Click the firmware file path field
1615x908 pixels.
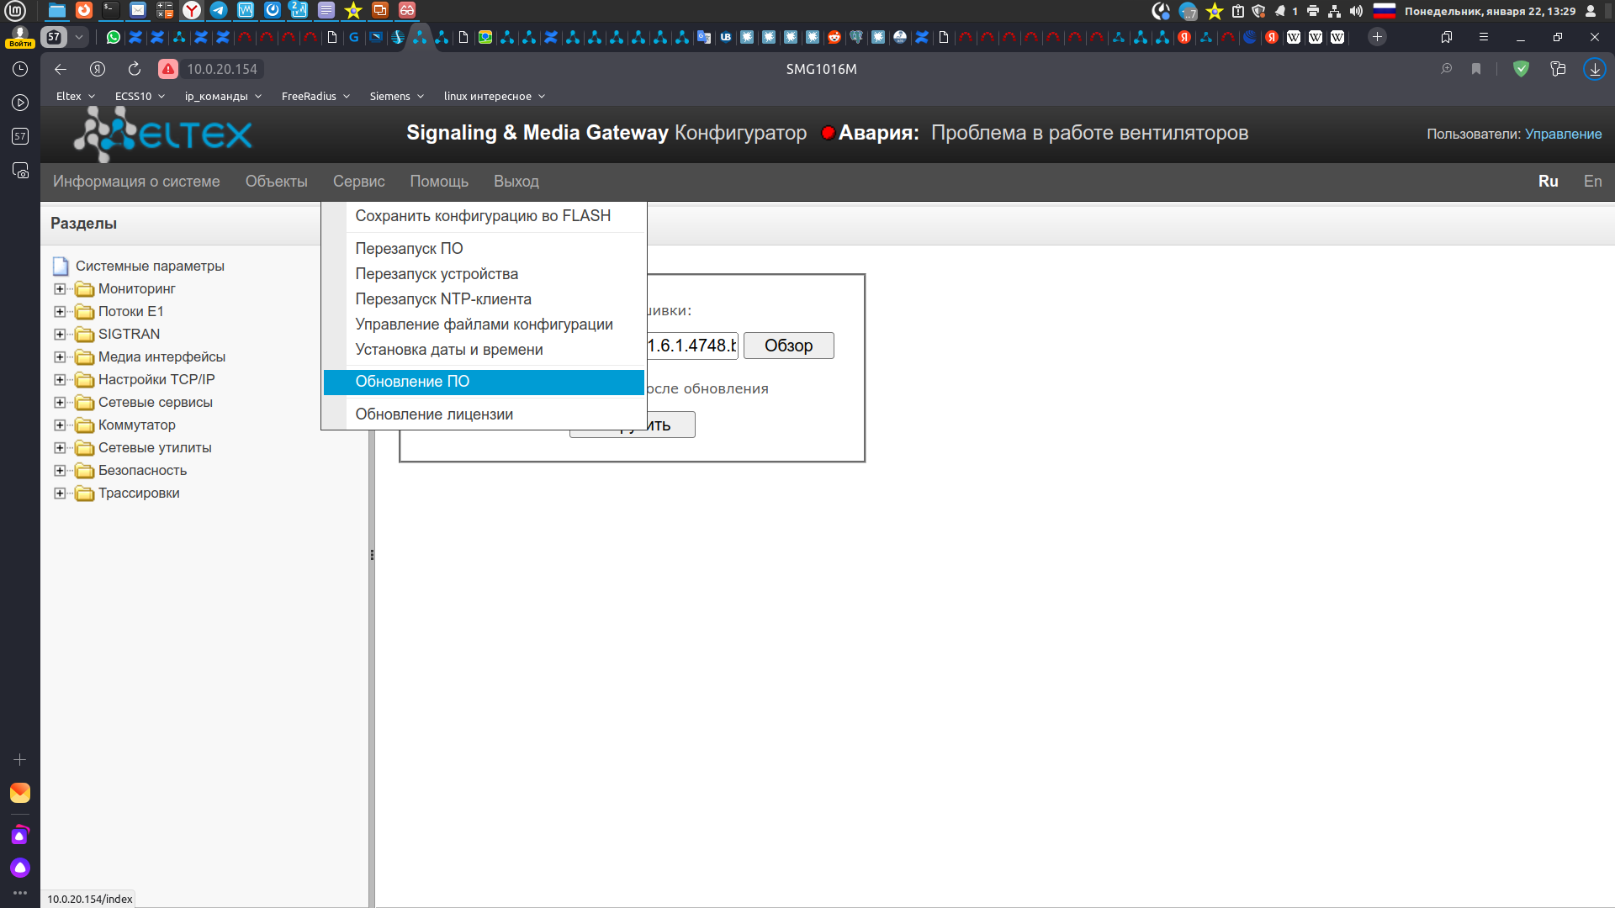coord(691,346)
